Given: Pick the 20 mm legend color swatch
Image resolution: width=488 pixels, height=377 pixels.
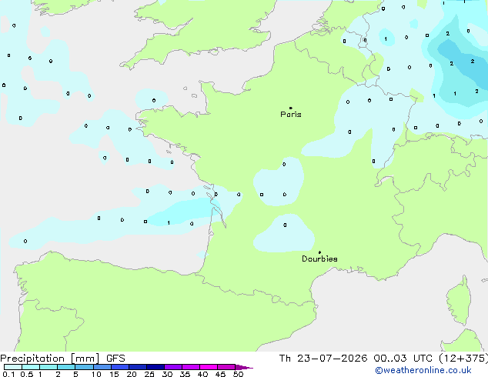Looking at the screenshot, I should point(138,367).
